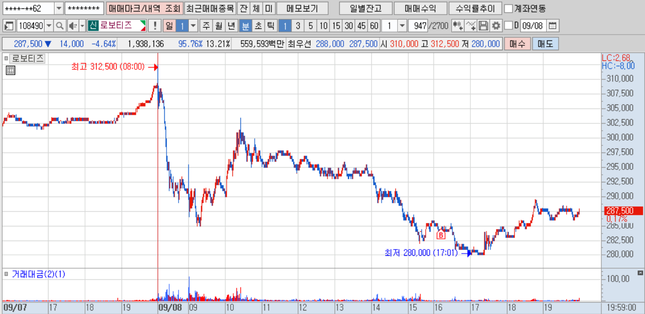Viewport: 645px width, 314px height.
Task: Select the highlighted 1 minute interval
Action: [x=285, y=26]
